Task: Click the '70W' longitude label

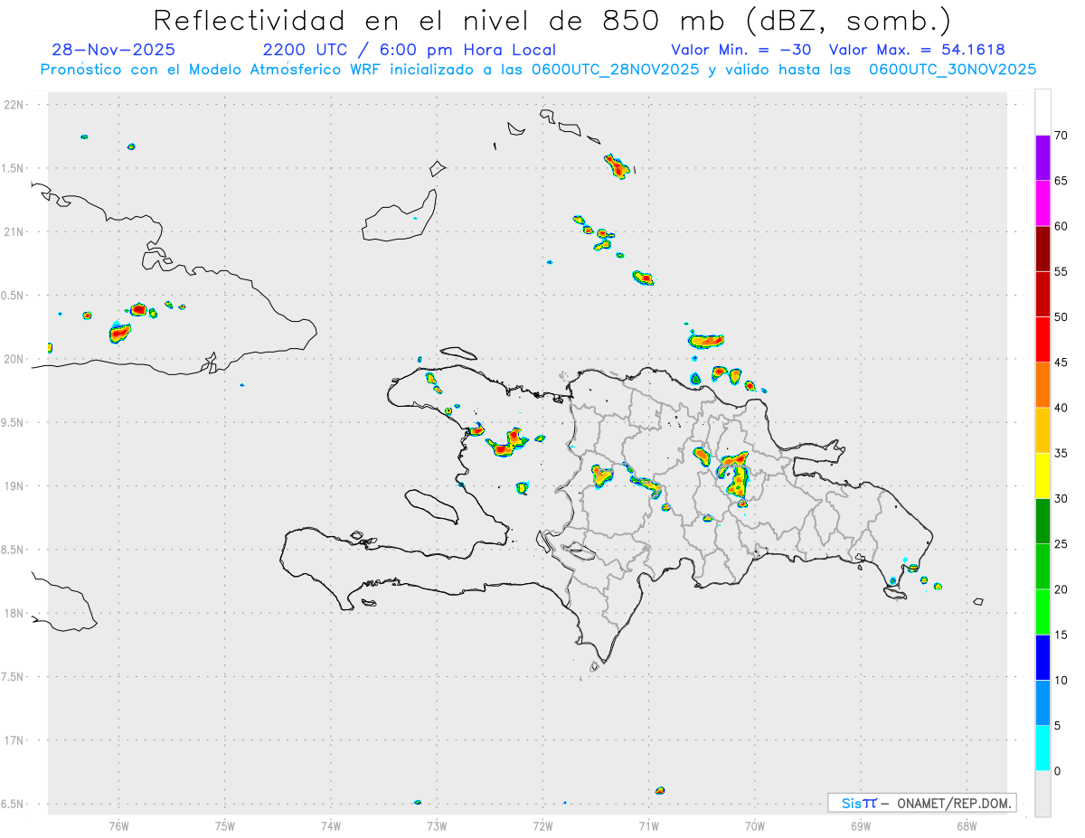Action: pyautogui.click(x=755, y=825)
